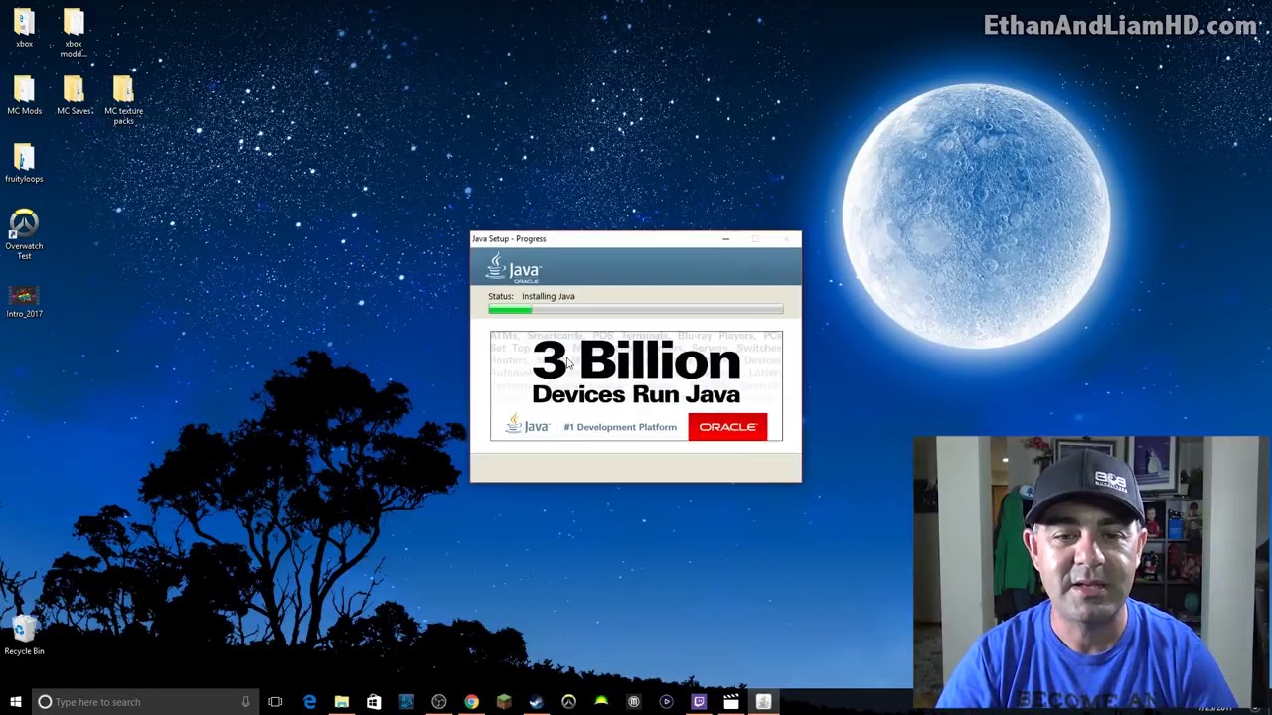
Task: Open Task View from taskbar
Action: (275, 702)
